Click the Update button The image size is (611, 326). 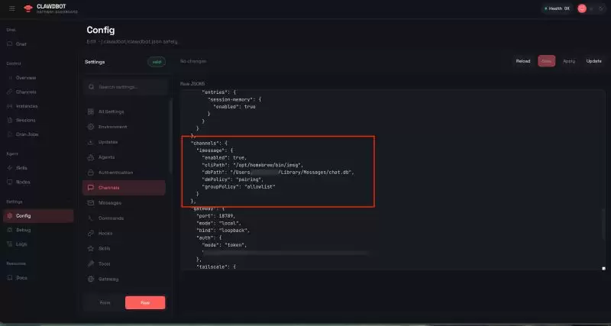594,61
